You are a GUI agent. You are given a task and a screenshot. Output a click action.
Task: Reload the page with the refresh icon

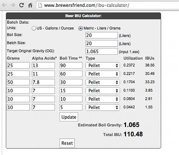(21, 5)
